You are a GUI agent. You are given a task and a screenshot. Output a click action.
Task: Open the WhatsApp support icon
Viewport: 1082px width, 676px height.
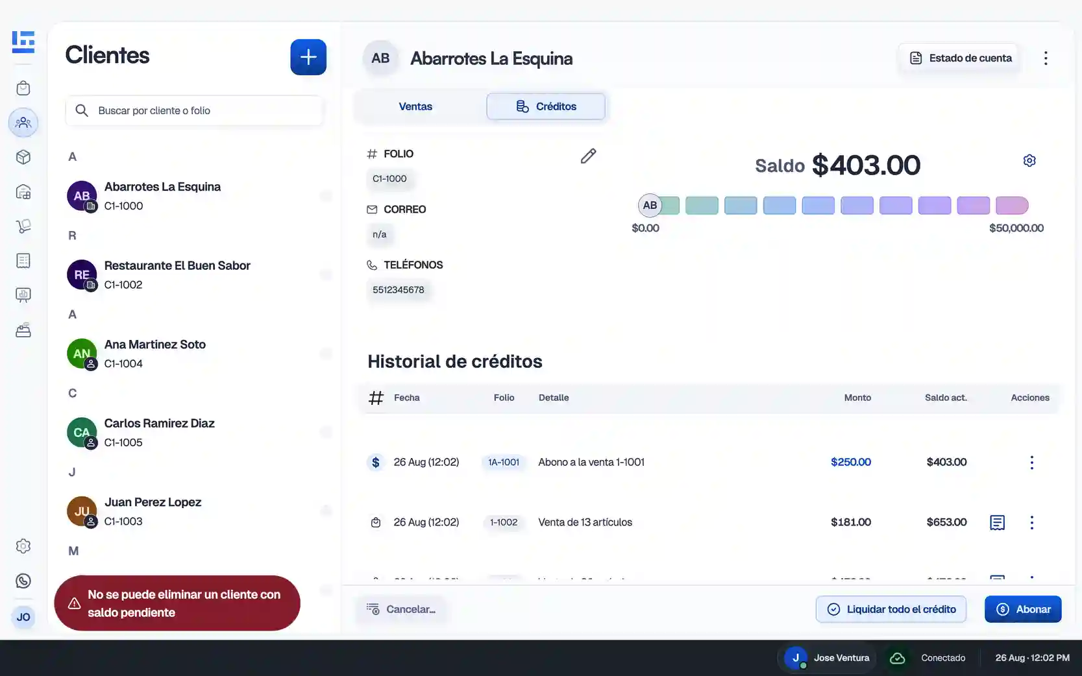pos(23,581)
